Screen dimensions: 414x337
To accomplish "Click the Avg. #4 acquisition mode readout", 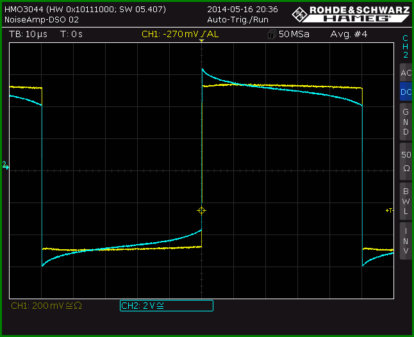I will tap(349, 35).
